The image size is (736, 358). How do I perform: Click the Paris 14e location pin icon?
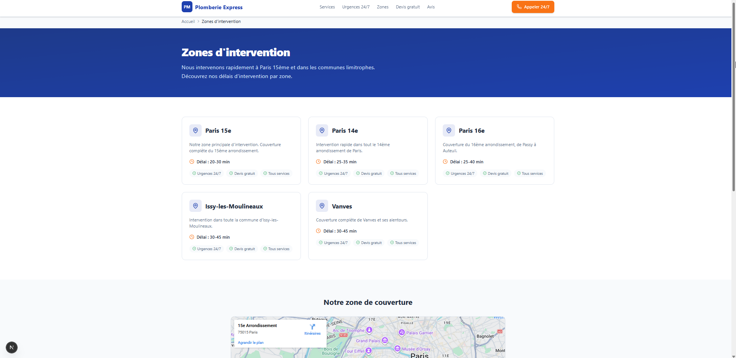322,130
